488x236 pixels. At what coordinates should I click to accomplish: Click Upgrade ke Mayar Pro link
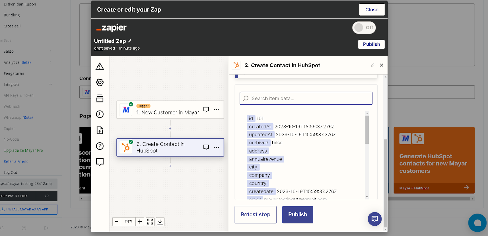(23, 150)
